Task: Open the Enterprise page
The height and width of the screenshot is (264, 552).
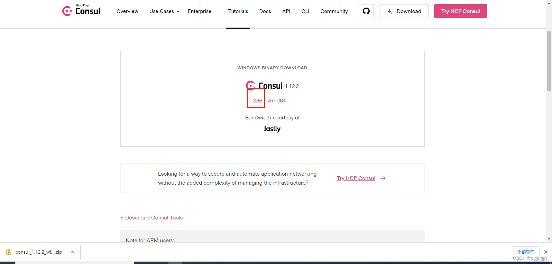Action: 200,11
